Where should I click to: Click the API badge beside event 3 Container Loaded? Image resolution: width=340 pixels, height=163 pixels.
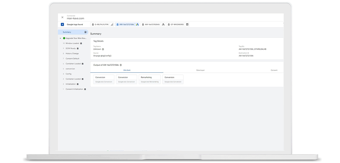click(82, 79)
